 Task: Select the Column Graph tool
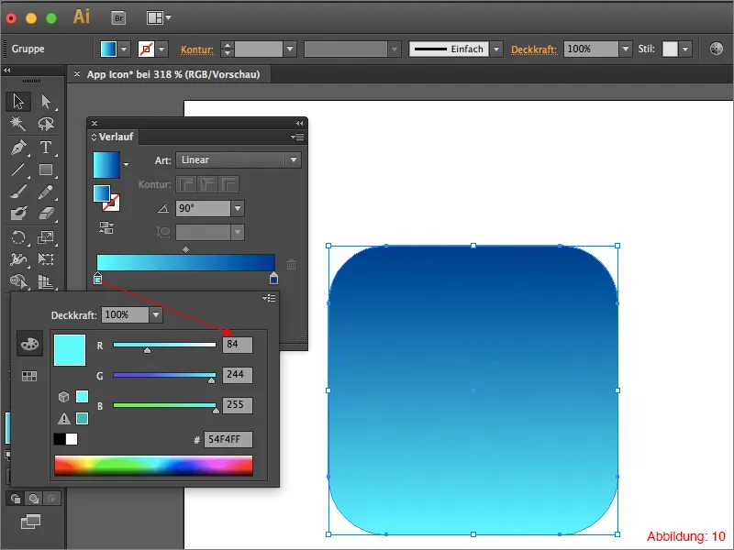pos(46,281)
